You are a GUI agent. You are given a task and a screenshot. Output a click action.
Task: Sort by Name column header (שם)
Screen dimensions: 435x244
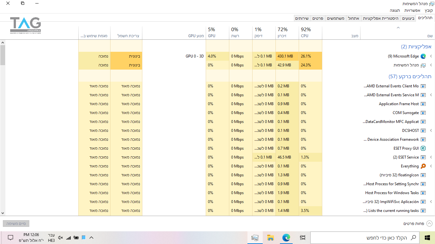coord(398,32)
